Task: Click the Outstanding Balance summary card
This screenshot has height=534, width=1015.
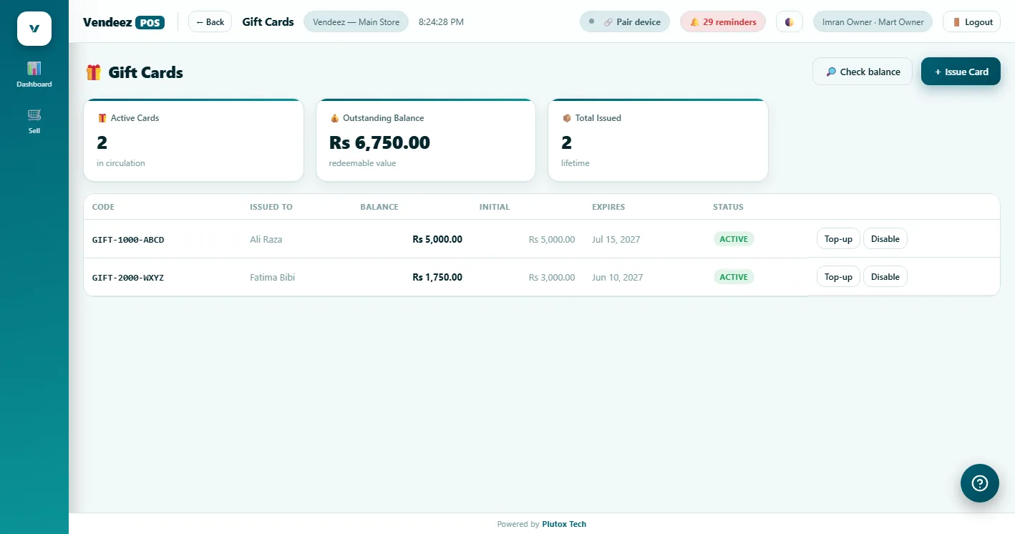Action: 426,140
